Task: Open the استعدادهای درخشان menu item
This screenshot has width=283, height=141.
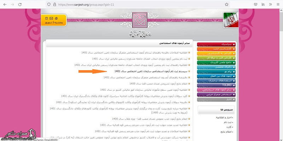Action: (216, 81)
